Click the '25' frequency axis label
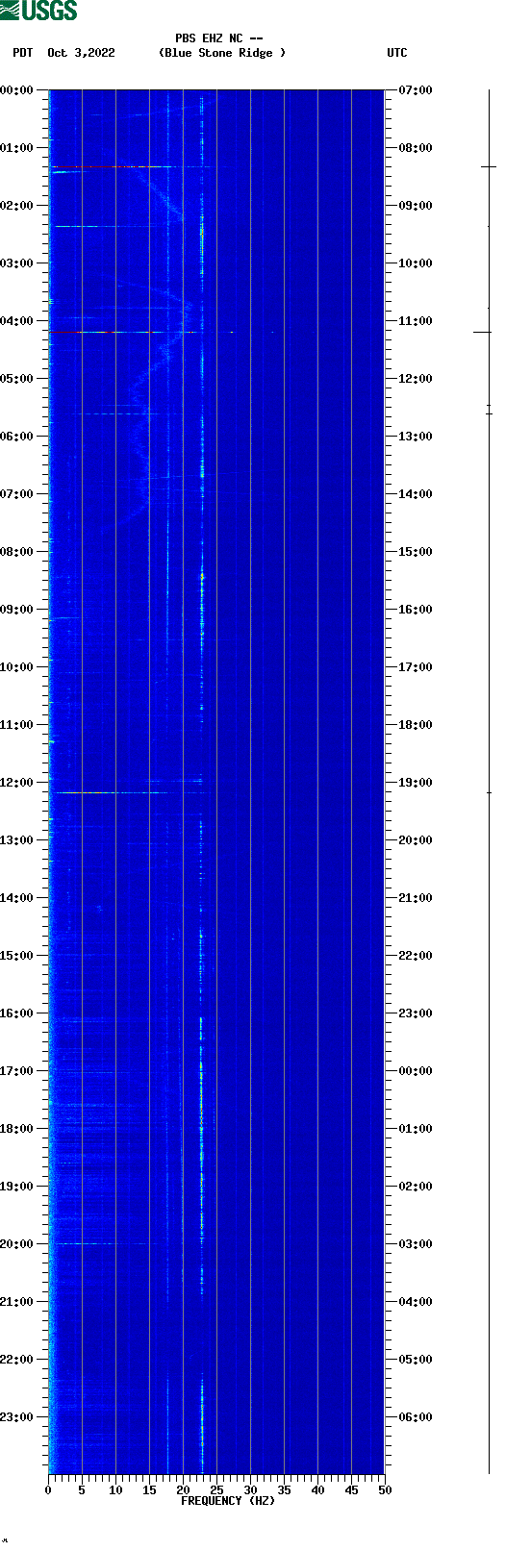 216,1490
